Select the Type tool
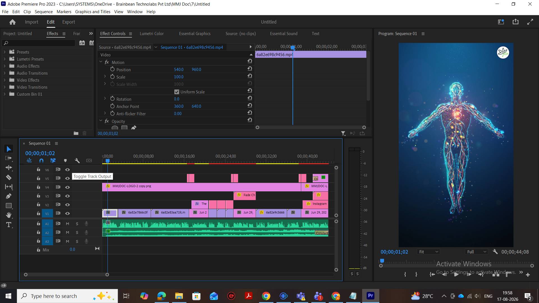The image size is (539, 303). pos(9,225)
